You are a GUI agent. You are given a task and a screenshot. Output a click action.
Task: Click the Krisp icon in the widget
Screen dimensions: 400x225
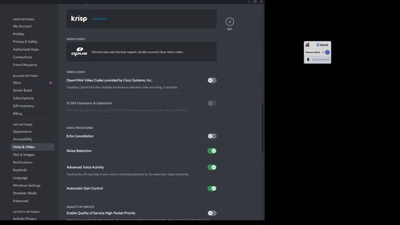pos(307,45)
